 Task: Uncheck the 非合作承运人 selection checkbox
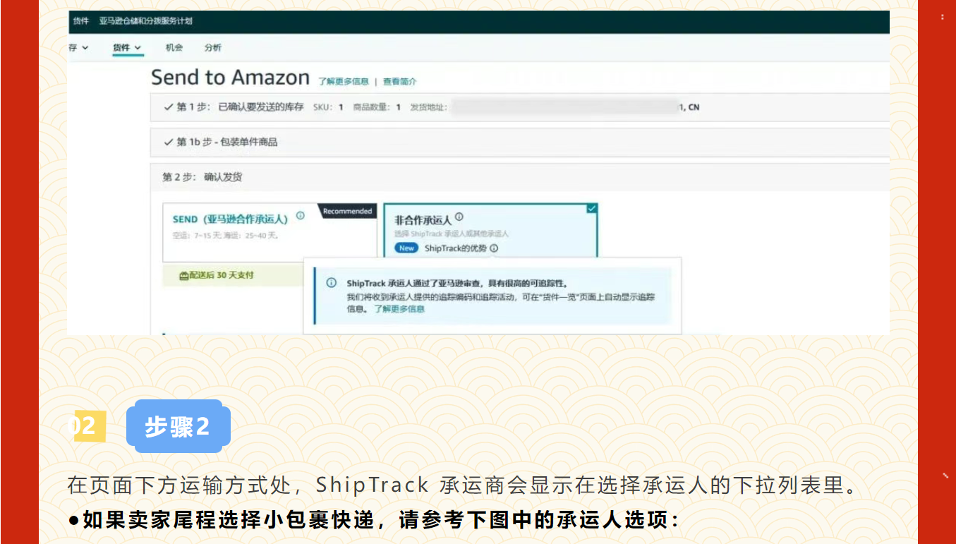click(591, 209)
